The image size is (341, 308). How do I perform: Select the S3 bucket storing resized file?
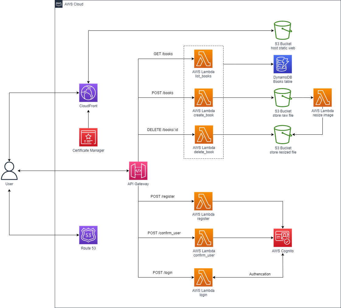click(283, 134)
